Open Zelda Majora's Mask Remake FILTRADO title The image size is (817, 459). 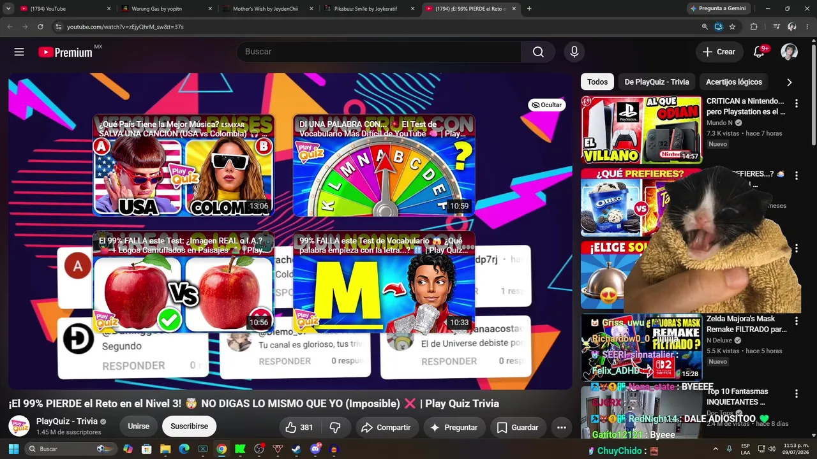click(x=747, y=324)
